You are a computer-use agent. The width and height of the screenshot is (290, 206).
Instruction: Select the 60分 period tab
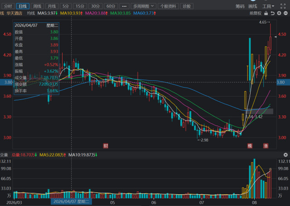[111, 6]
